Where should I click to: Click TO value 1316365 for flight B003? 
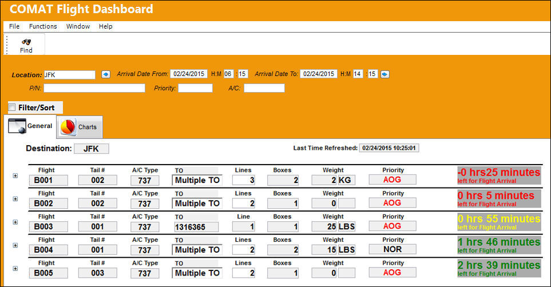pos(195,227)
